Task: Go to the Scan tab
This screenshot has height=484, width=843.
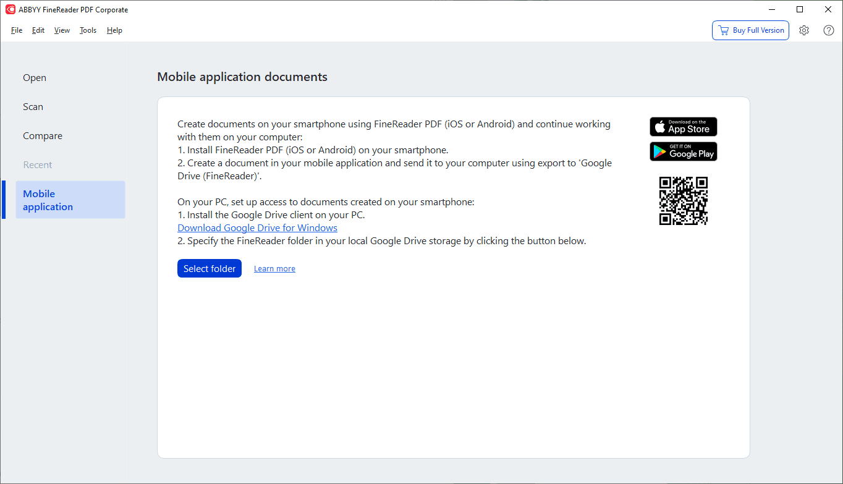Action: 33,107
